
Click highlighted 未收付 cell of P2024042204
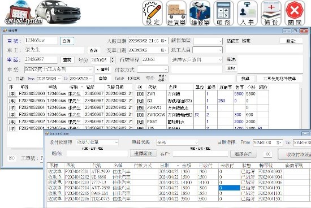click(229, 188)
